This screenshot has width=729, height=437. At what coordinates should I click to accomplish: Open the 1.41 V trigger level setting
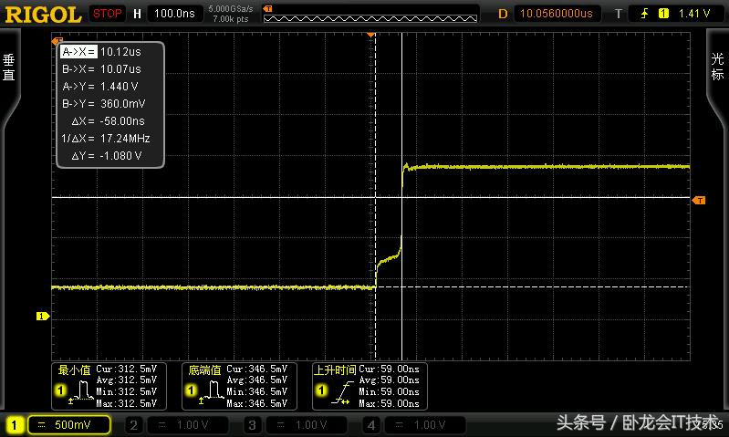(x=694, y=14)
